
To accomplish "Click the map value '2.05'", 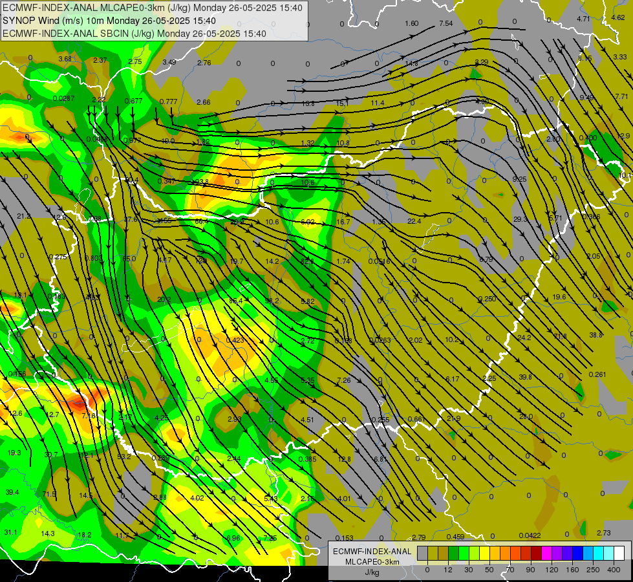I will 594,256.
